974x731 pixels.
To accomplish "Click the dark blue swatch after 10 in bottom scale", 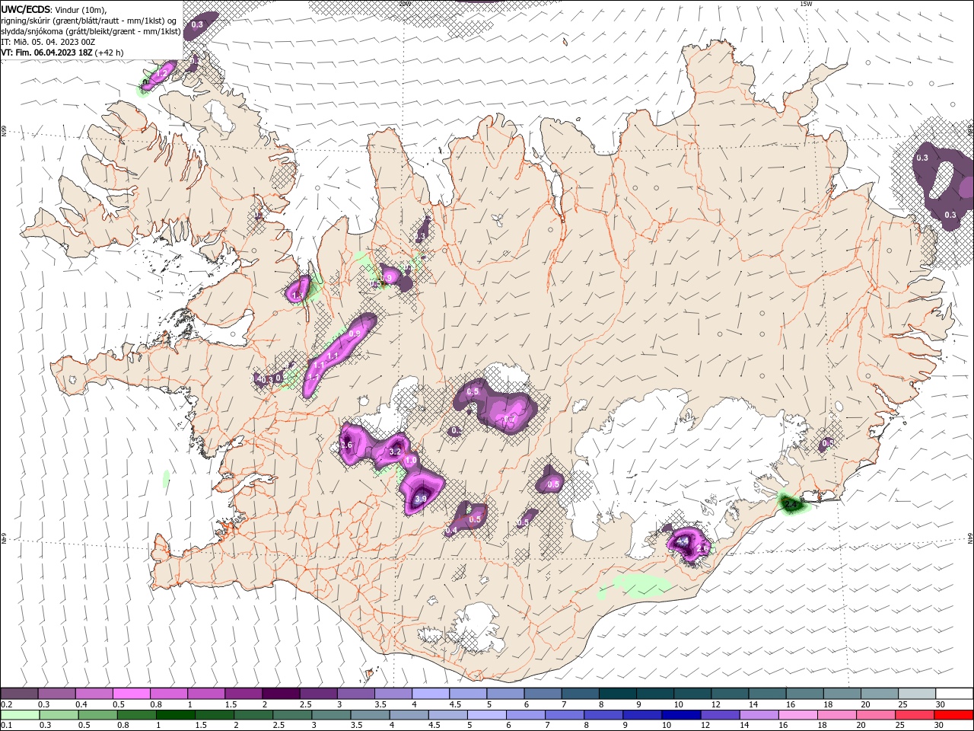I will [x=680, y=715].
